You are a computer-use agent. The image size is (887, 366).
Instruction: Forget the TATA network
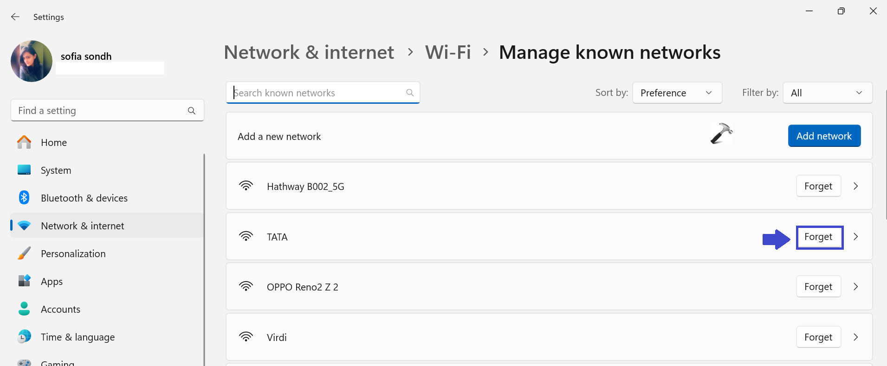coord(819,237)
